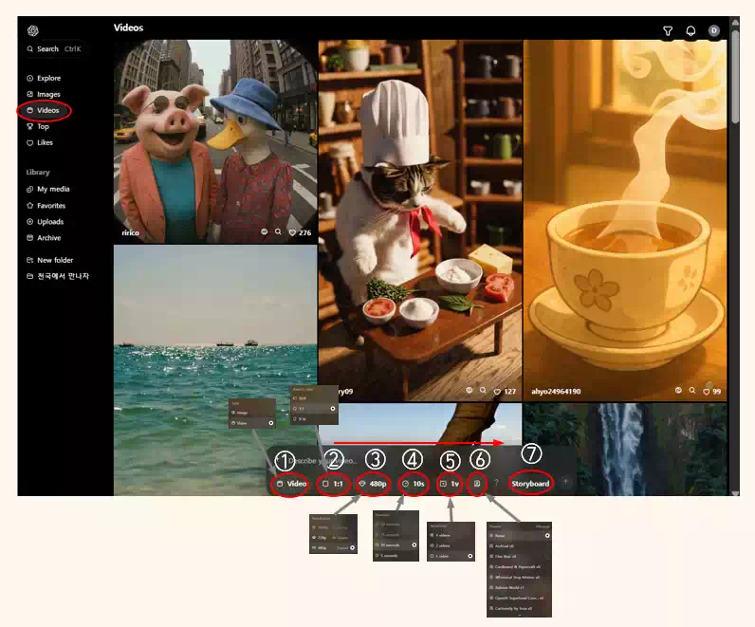Click the OpenAI logo in the sidebar
755x627 pixels.
point(33,31)
